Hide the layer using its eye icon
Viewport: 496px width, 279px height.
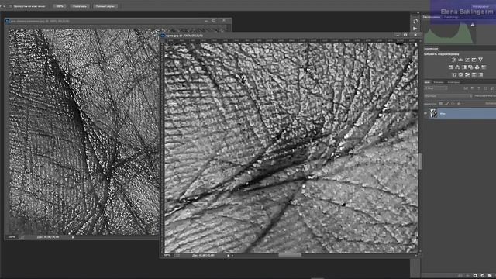426,113
